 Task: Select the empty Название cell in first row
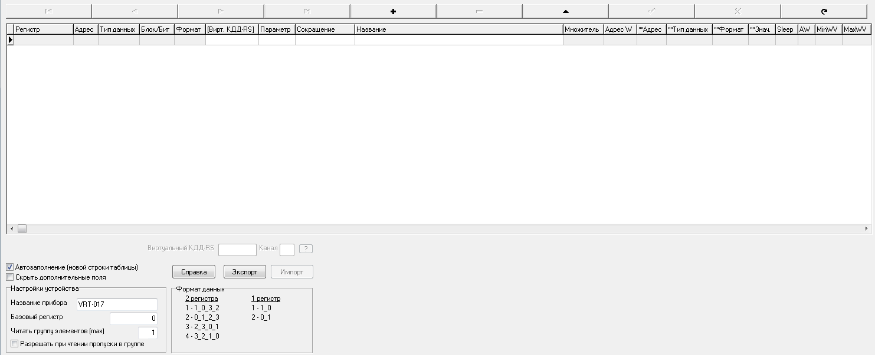tap(458, 40)
